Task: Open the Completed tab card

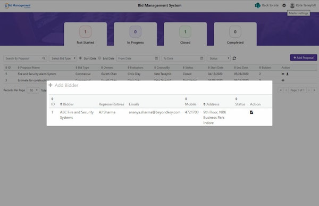Action: [x=235, y=34]
